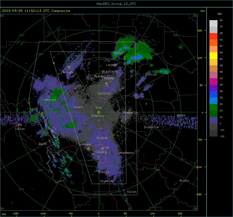Click the Okotoks label

(104, 172)
